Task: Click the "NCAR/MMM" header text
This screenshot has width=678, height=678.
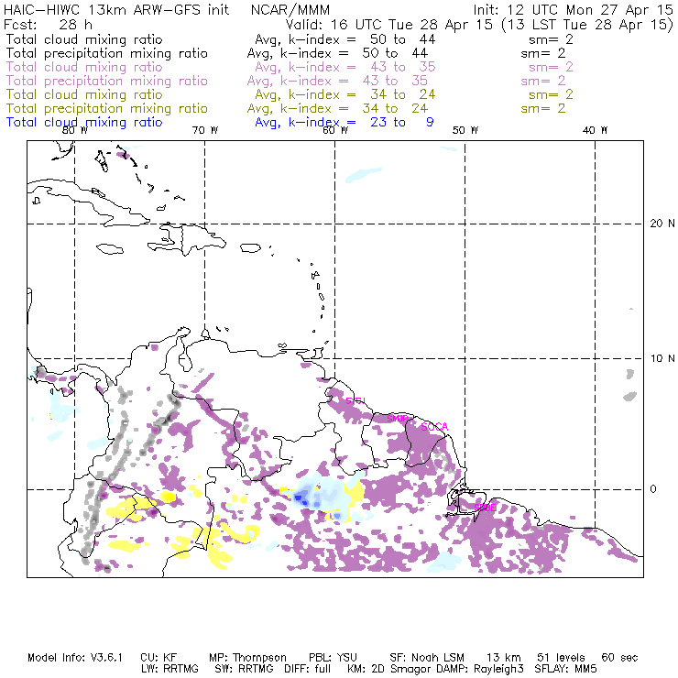Action: [x=290, y=10]
